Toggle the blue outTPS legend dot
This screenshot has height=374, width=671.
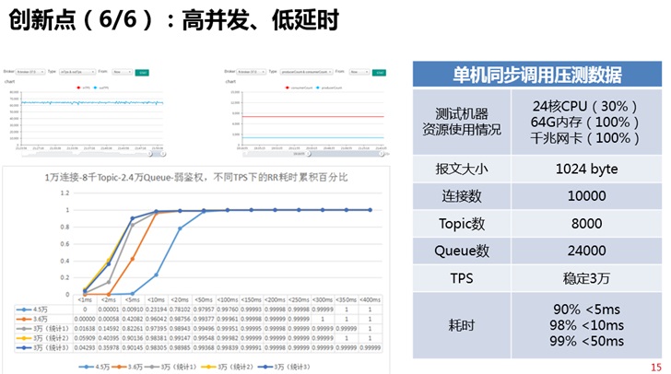96,88
